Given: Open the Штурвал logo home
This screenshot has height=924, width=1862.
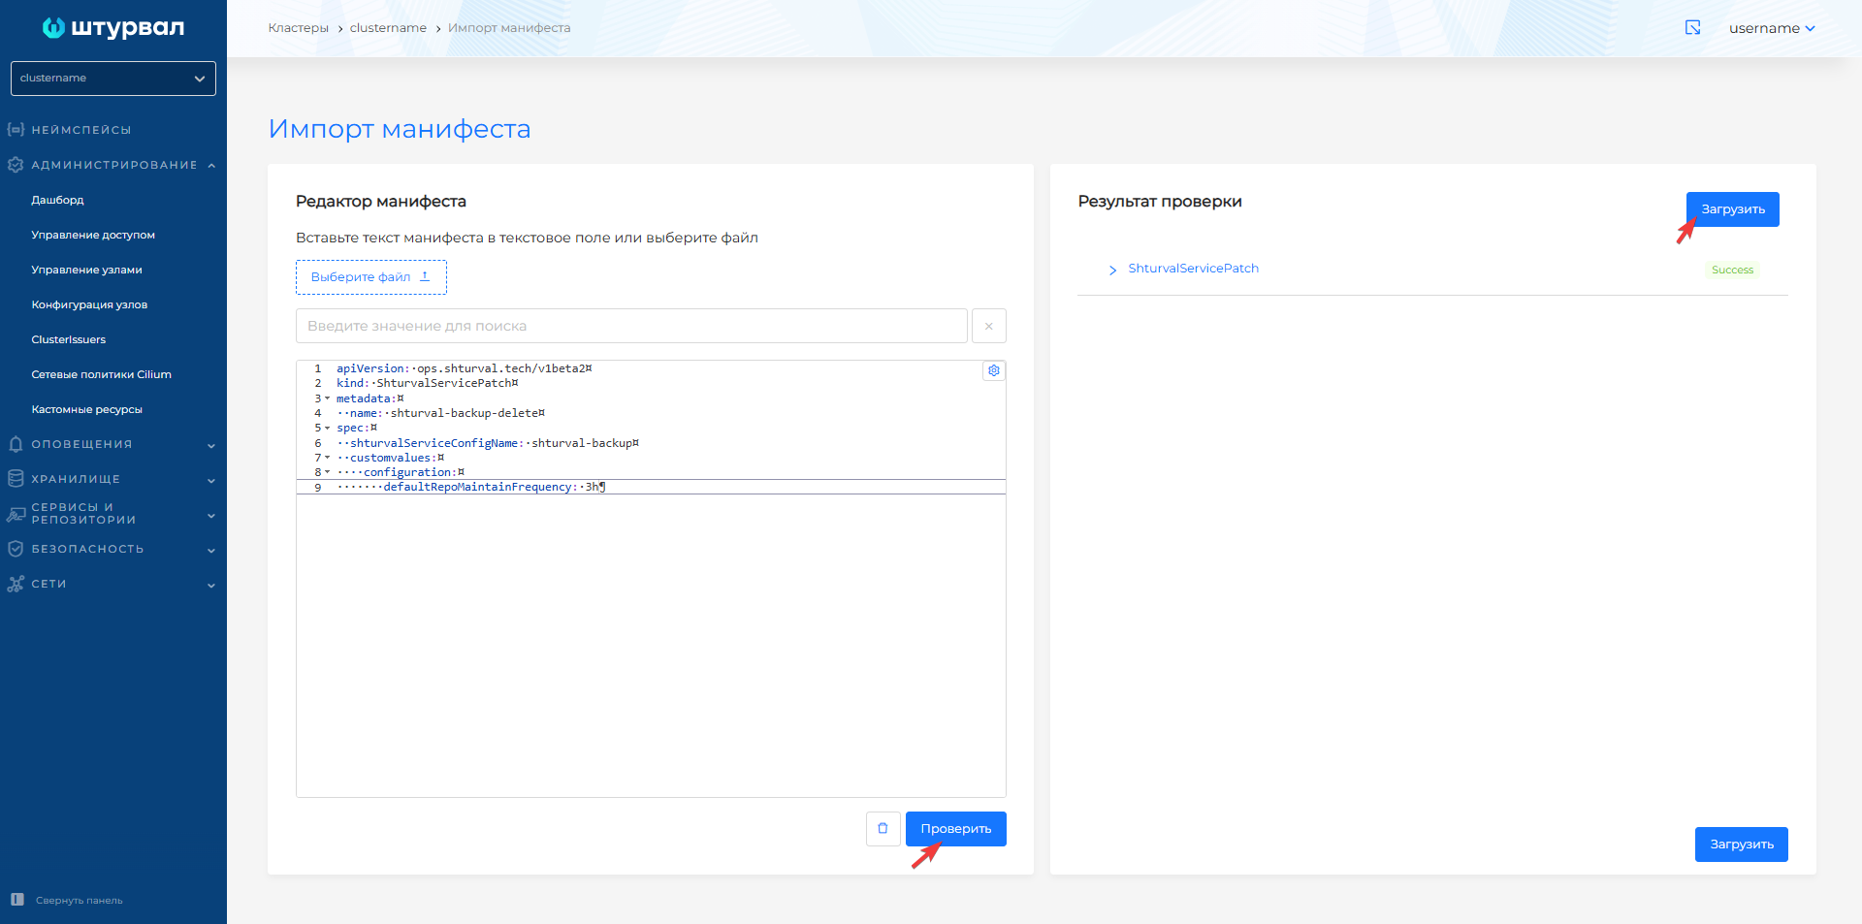Looking at the screenshot, I should (113, 28).
